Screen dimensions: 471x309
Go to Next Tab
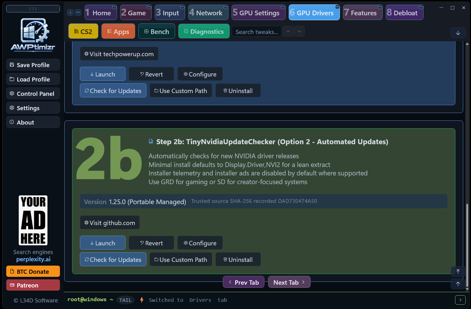click(x=289, y=282)
